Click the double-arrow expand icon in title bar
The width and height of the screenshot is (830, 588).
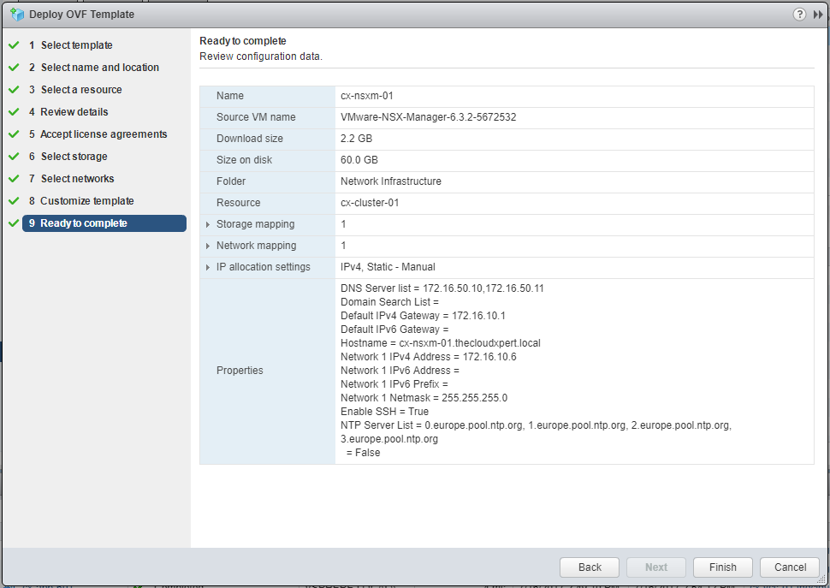[818, 15]
